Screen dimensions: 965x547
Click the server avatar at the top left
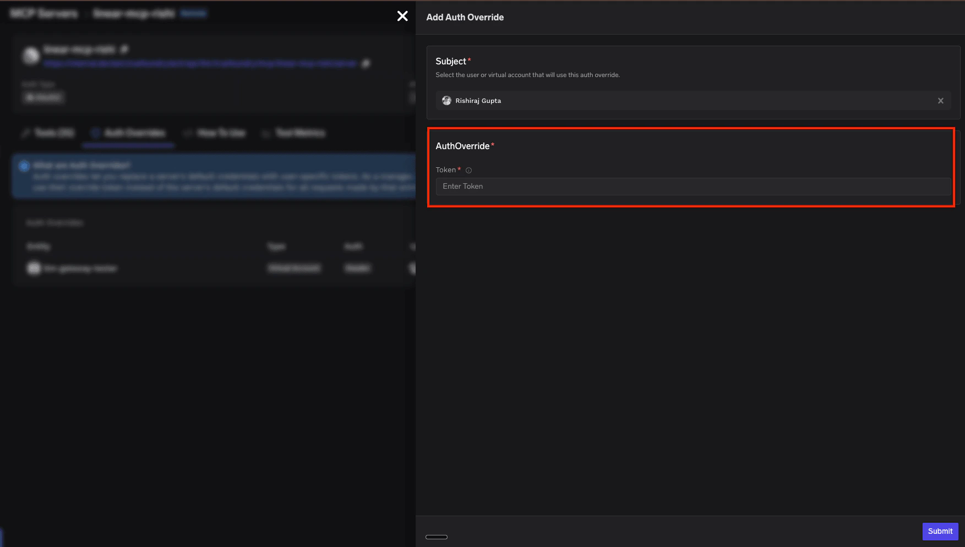pyautogui.click(x=31, y=56)
